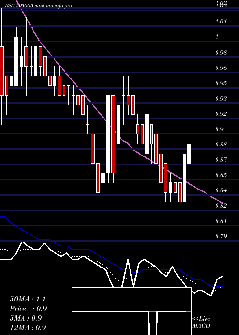Click the 1.01 price axis label
The image size is (239, 335).
[221, 22]
